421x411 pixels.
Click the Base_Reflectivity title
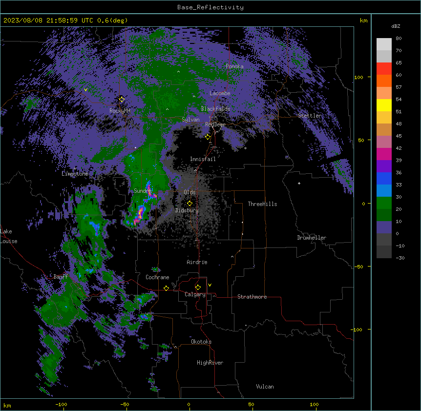(210, 7)
